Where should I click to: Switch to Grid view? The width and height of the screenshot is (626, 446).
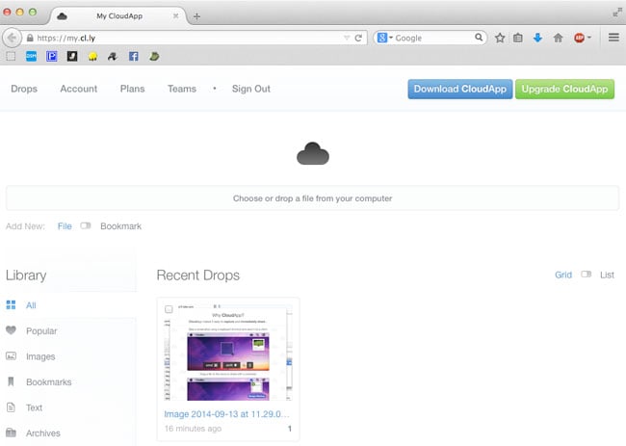(563, 275)
